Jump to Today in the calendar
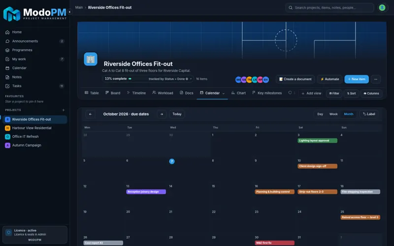Screen dimensions: 394x246 click(x=177, y=114)
